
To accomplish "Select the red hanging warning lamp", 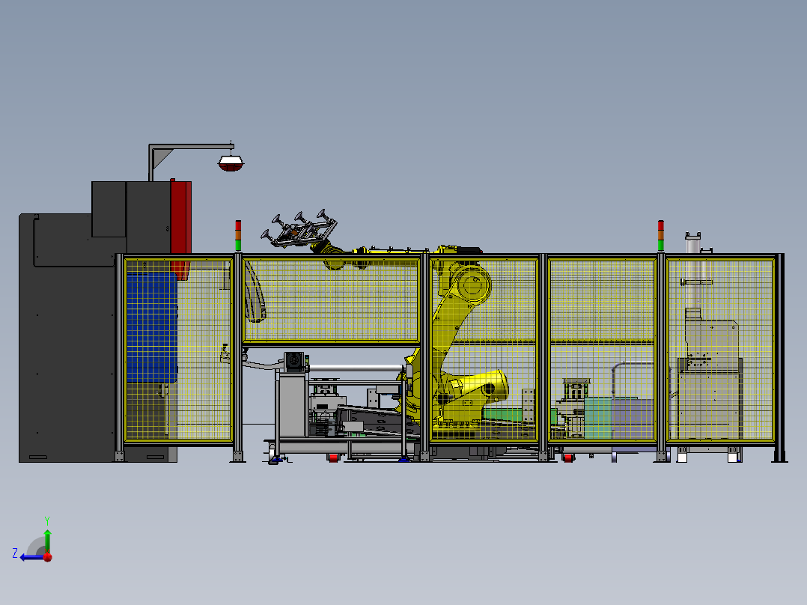I will (231, 163).
